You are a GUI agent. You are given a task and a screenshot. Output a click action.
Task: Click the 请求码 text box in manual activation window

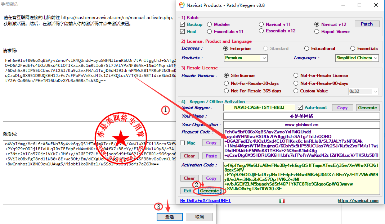90,89
